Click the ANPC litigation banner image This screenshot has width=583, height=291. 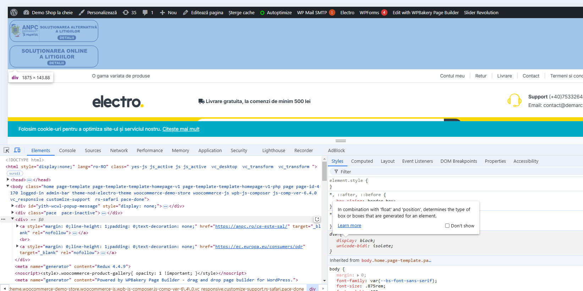tap(54, 31)
